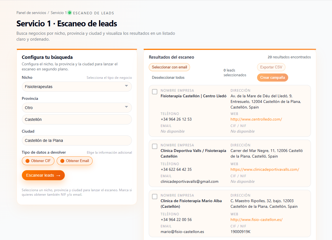Export results with Exportar CSV

(271, 67)
